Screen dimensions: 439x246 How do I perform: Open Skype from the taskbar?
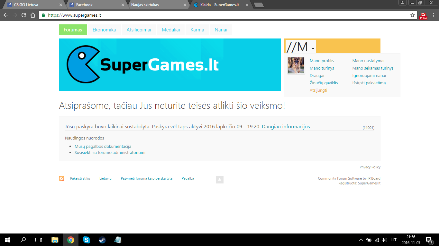tap(86, 240)
